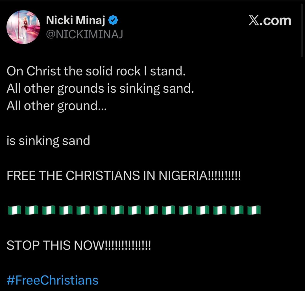Click the "All other grounds is sinking sand." line
Viewport: 305px width, 291px height.
coord(100,89)
